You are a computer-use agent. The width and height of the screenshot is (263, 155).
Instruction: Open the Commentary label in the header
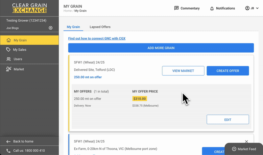click(190, 8)
